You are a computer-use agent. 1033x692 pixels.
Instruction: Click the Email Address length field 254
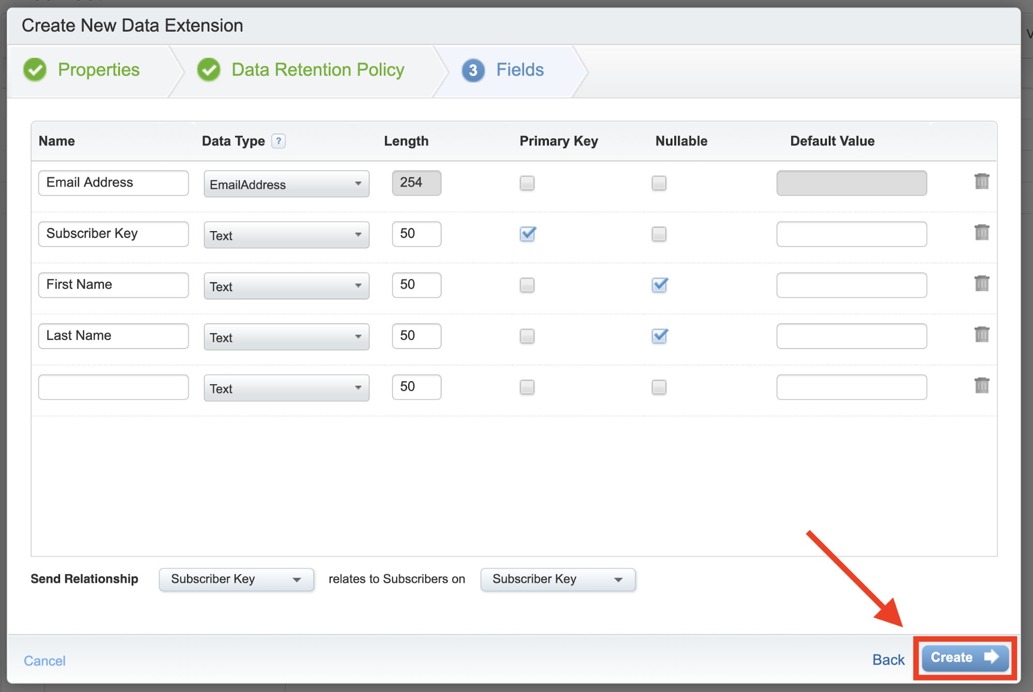click(x=417, y=183)
